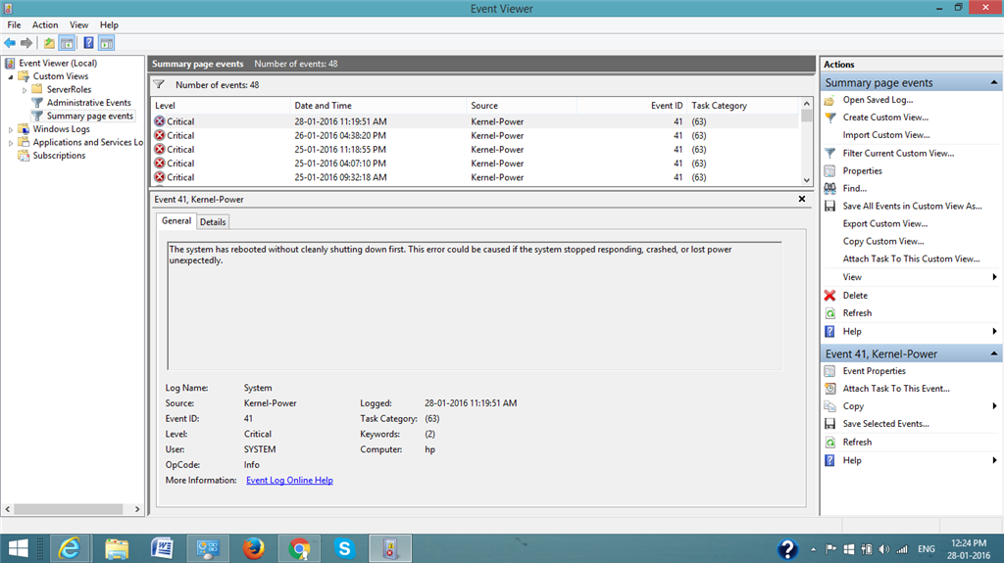This screenshot has width=1004, height=563.
Task: Click the Attach Task To This Event icon
Action: [x=829, y=389]
